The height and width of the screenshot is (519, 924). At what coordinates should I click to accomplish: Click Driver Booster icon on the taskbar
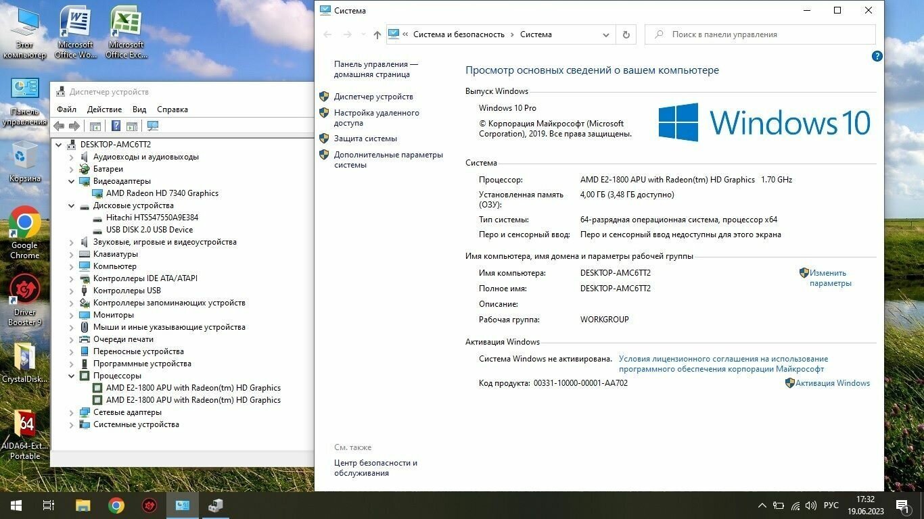click(149, 505)
